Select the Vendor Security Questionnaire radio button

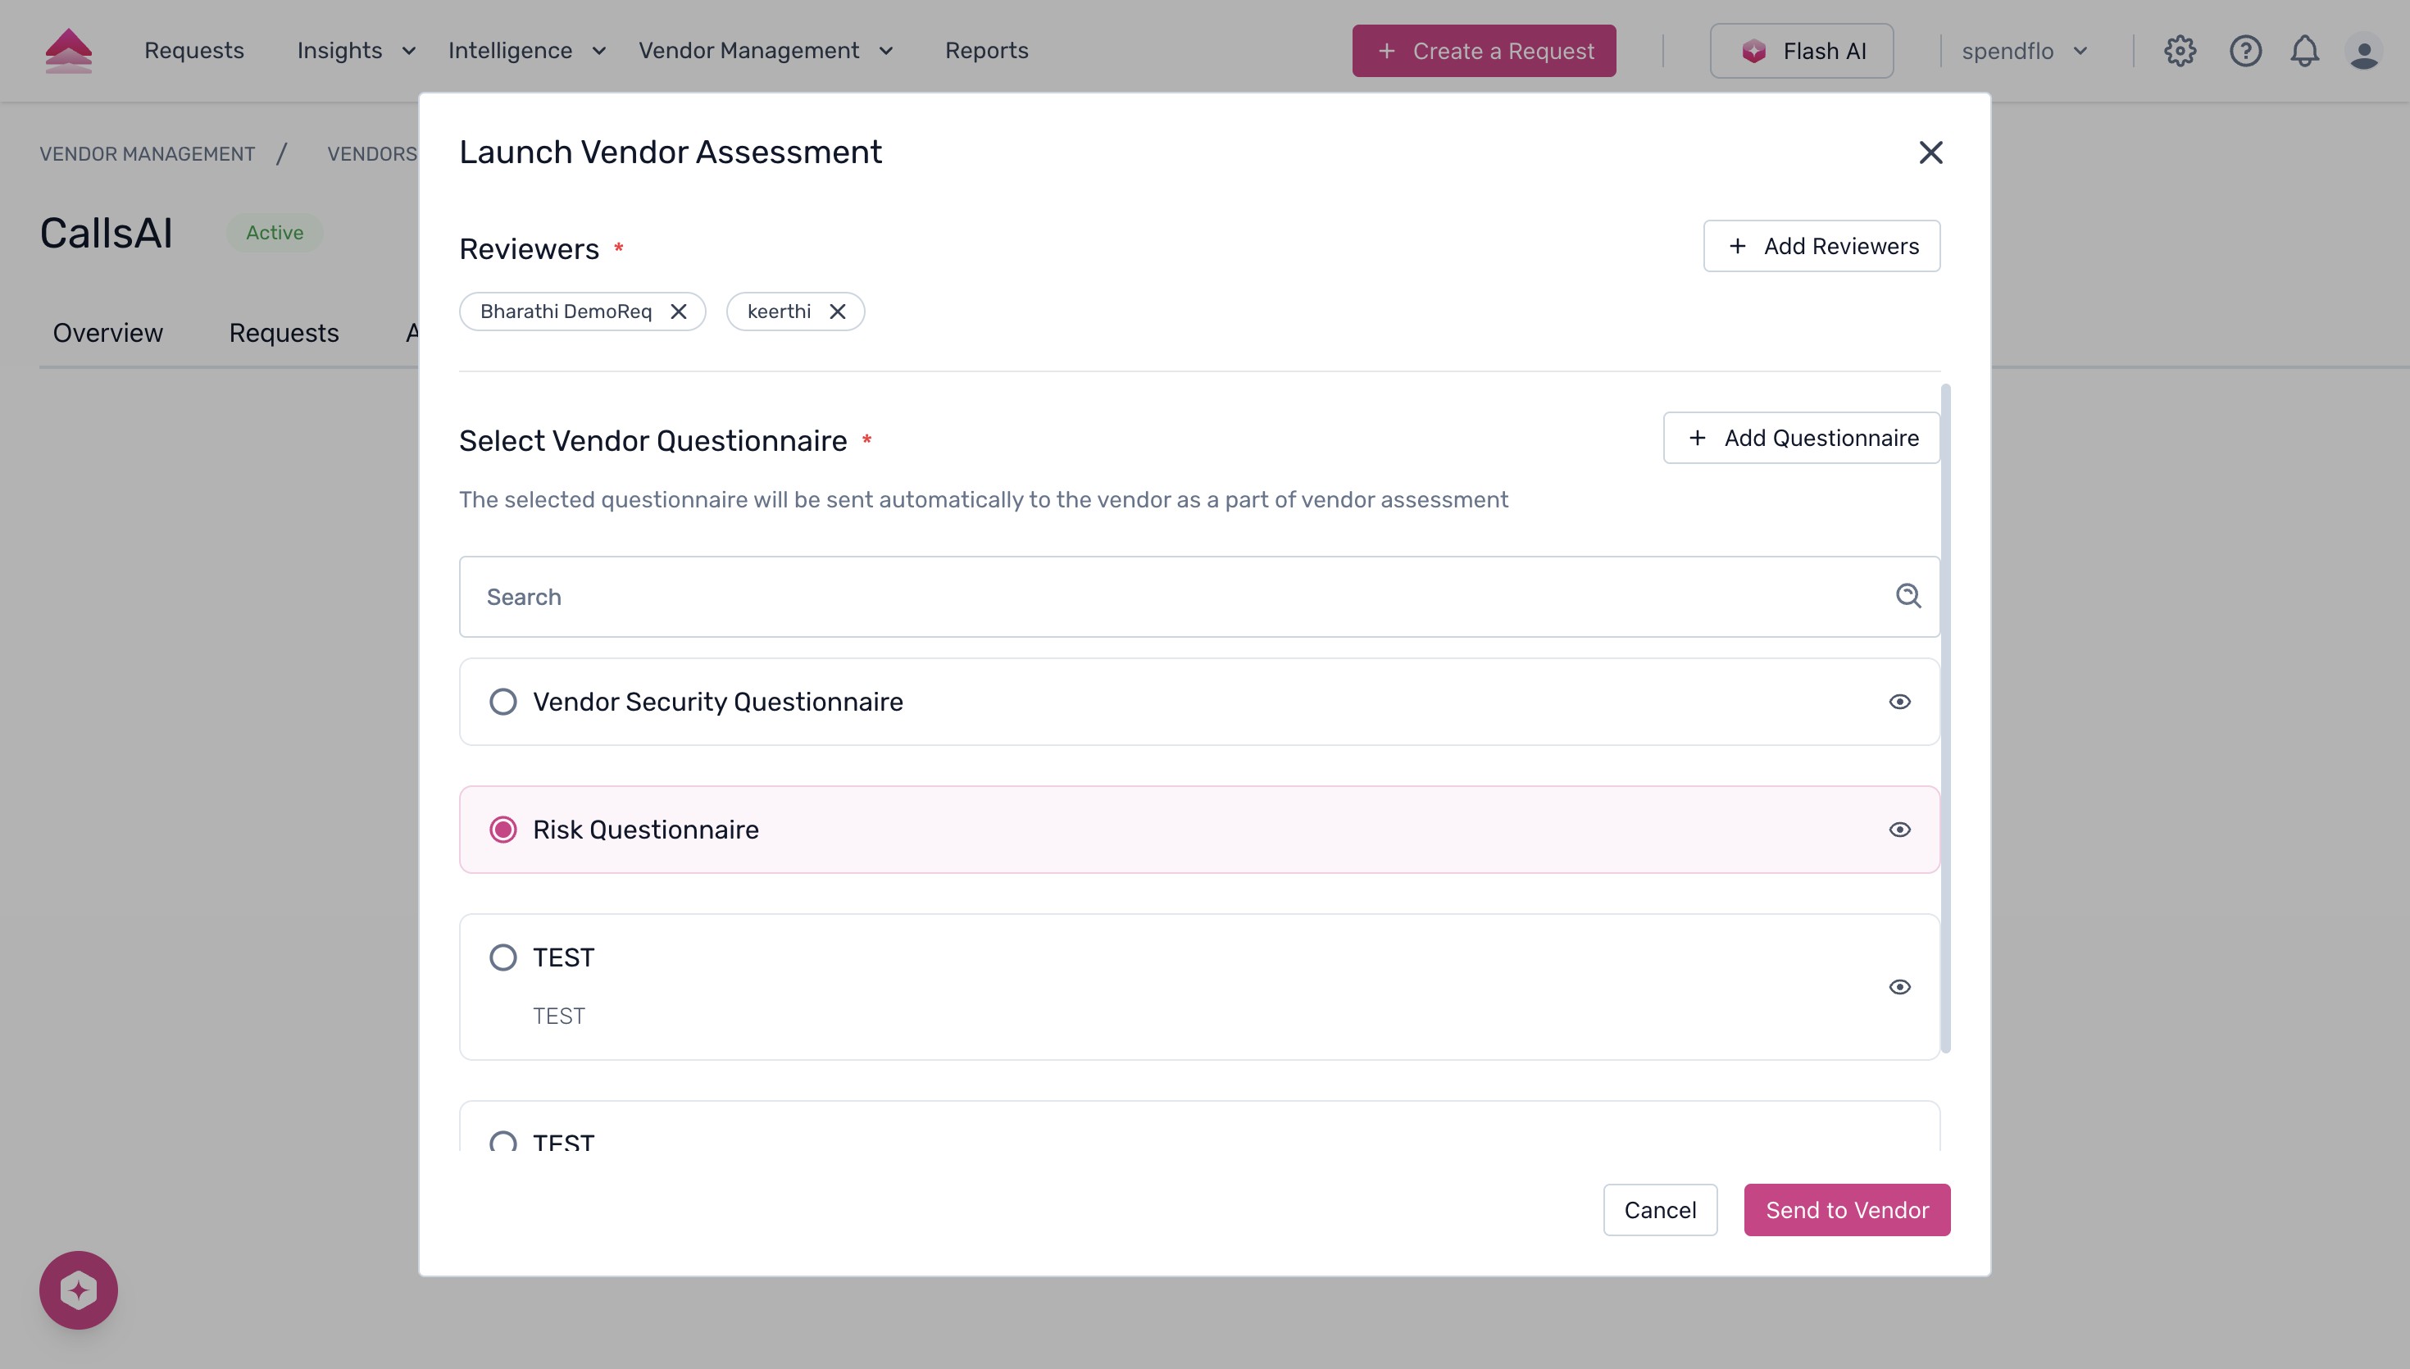[504, 702]
